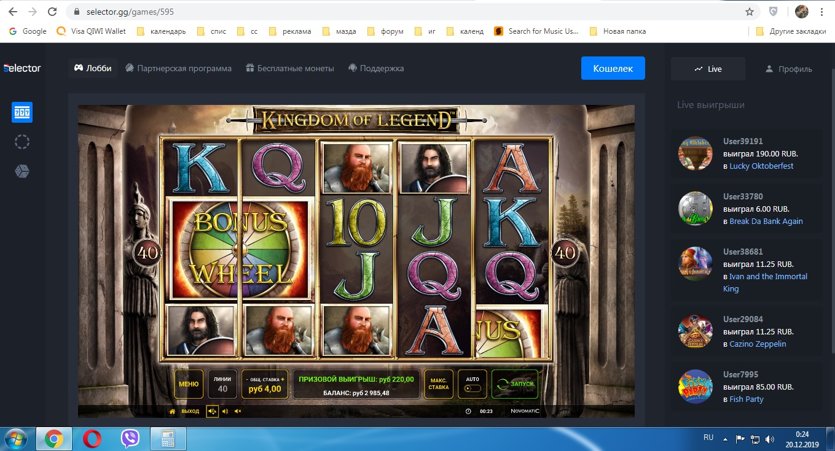Show hidden system tray icons

(x=726, y=439)
